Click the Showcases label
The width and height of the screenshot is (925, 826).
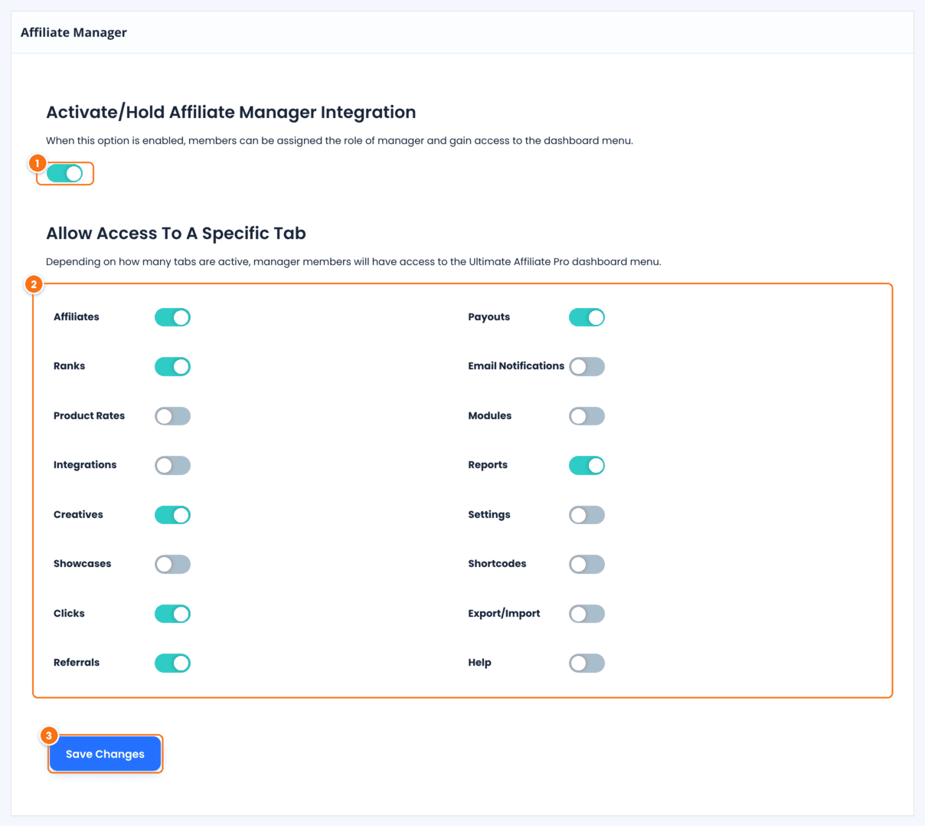(x=82, y=563)
